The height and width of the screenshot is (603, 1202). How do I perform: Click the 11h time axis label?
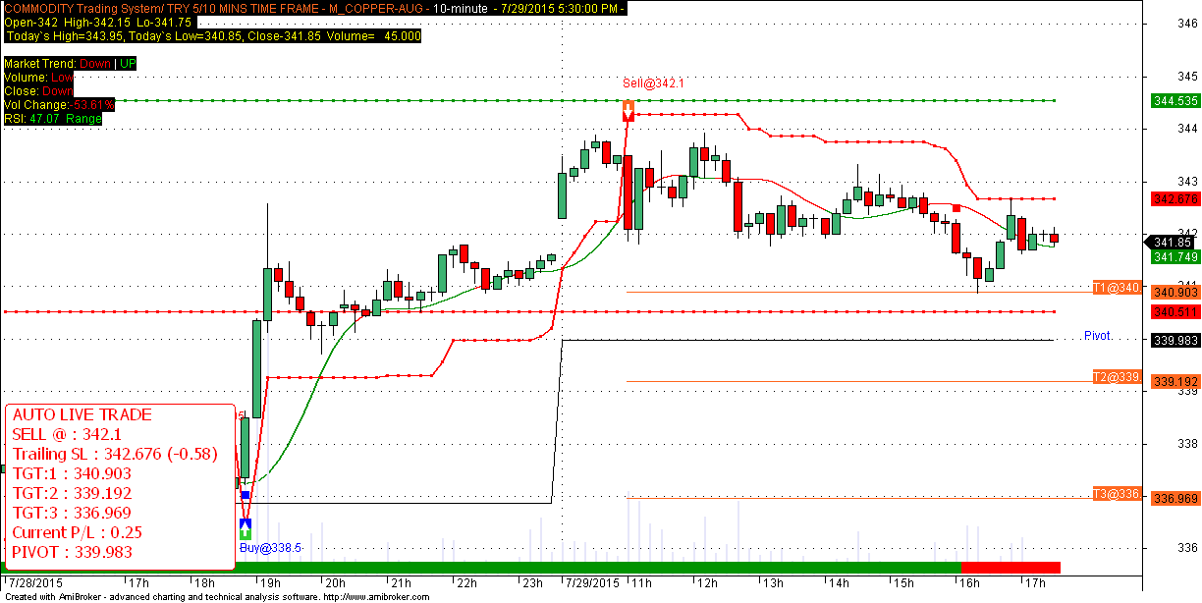coord(642,581)
